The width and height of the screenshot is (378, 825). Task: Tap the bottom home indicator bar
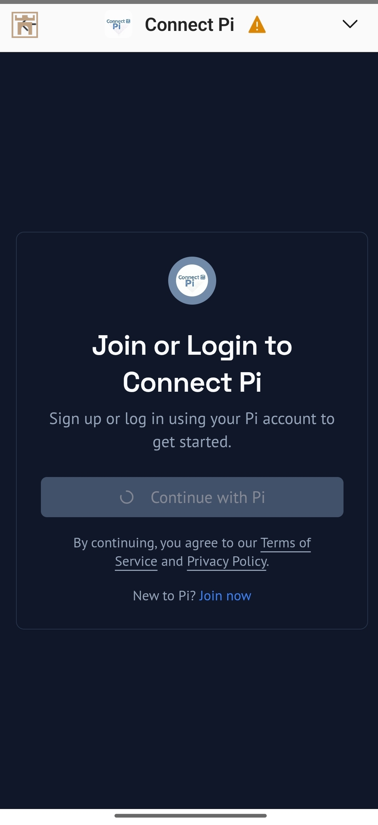click(191, 815)
